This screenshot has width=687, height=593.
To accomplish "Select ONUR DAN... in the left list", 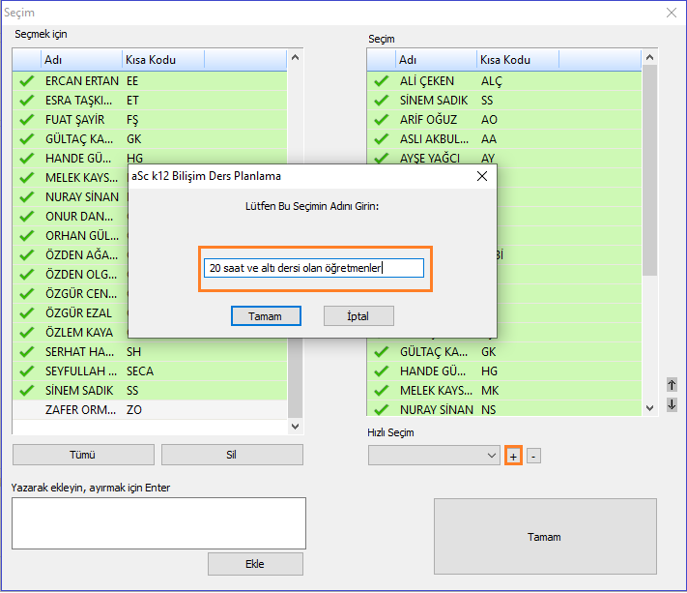I will point(71,217).
